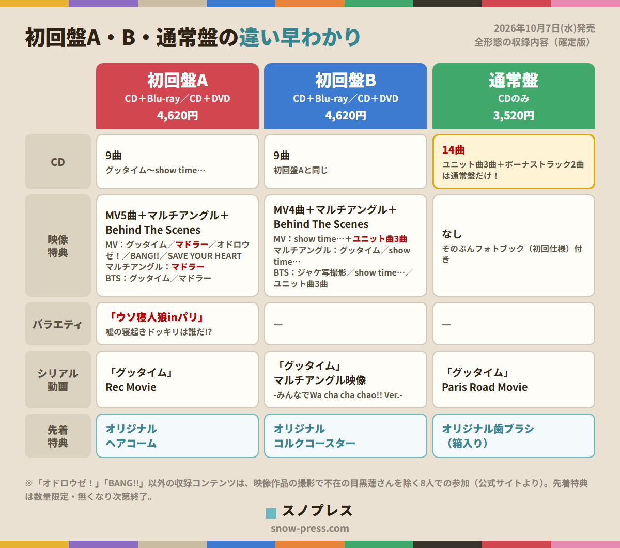Select the green 通常盤 column header
Viewport: 620px width, 548px height.
(514, 96)
